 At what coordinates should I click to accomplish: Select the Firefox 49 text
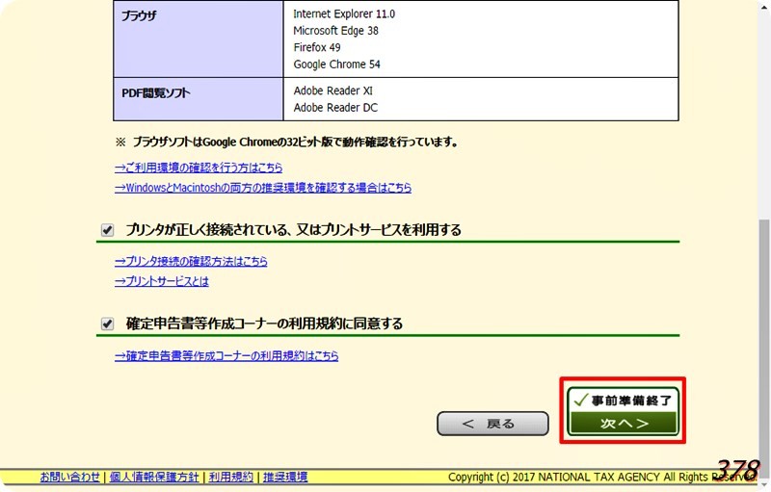[317, 47]
